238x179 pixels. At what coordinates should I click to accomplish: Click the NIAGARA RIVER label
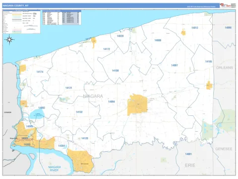55,169
